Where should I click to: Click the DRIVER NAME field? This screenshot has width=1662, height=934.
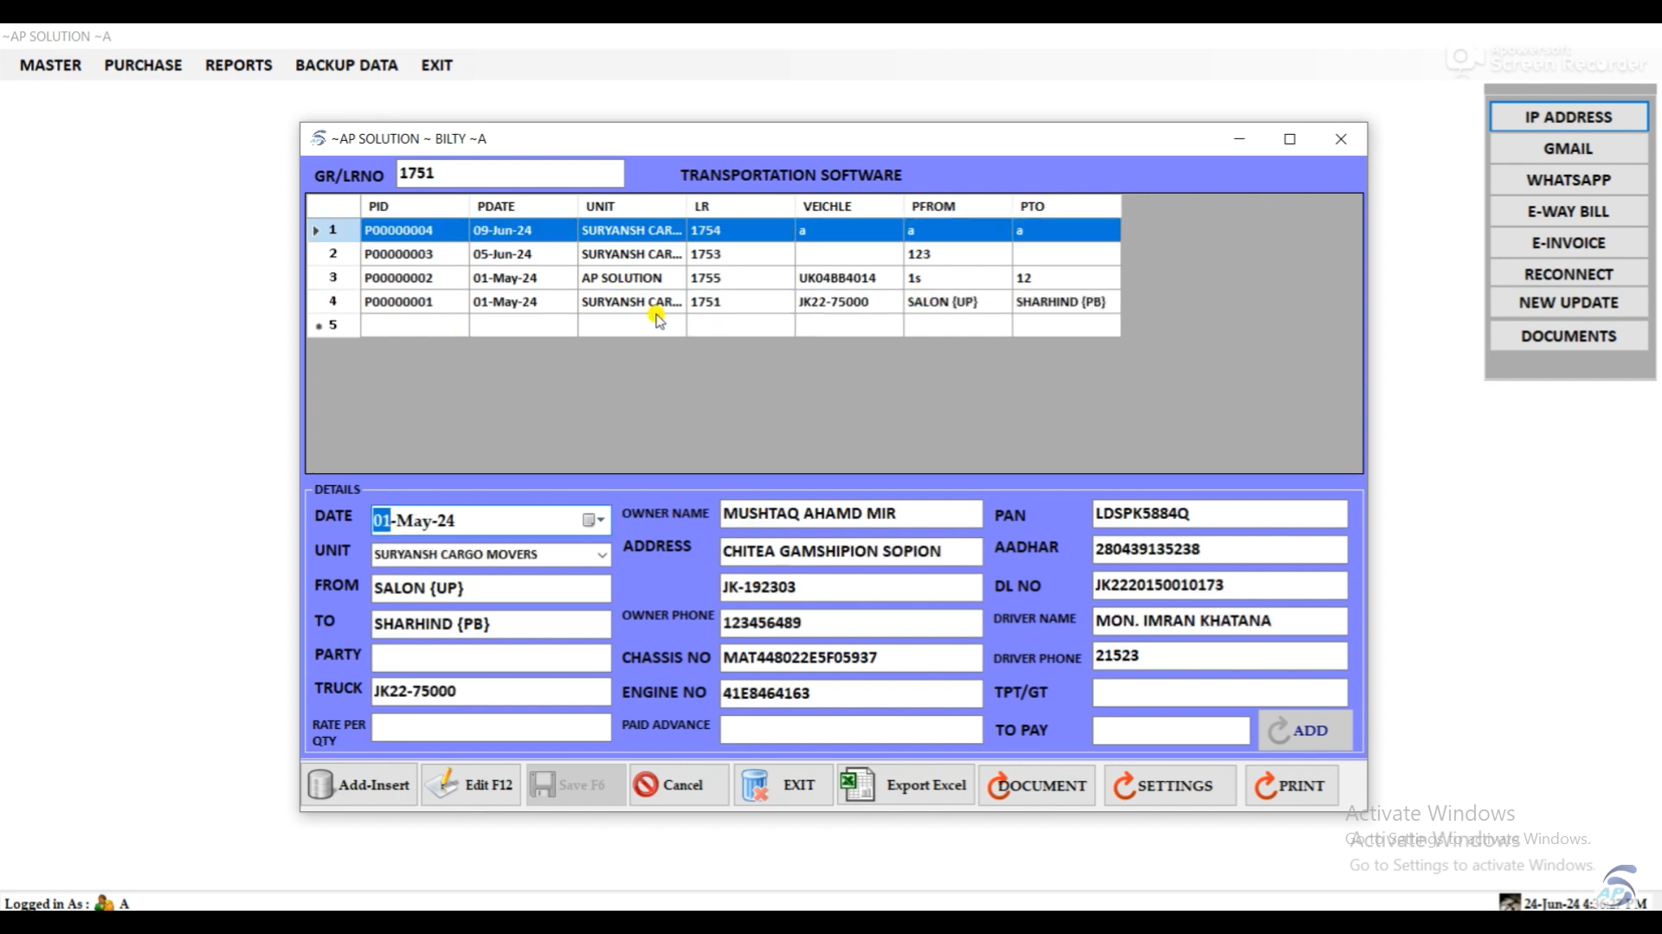(x=1220, y=621)
